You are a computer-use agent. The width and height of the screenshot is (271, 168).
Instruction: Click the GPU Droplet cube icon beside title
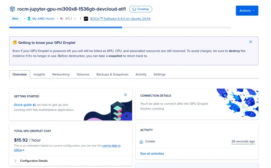[12, 9]
